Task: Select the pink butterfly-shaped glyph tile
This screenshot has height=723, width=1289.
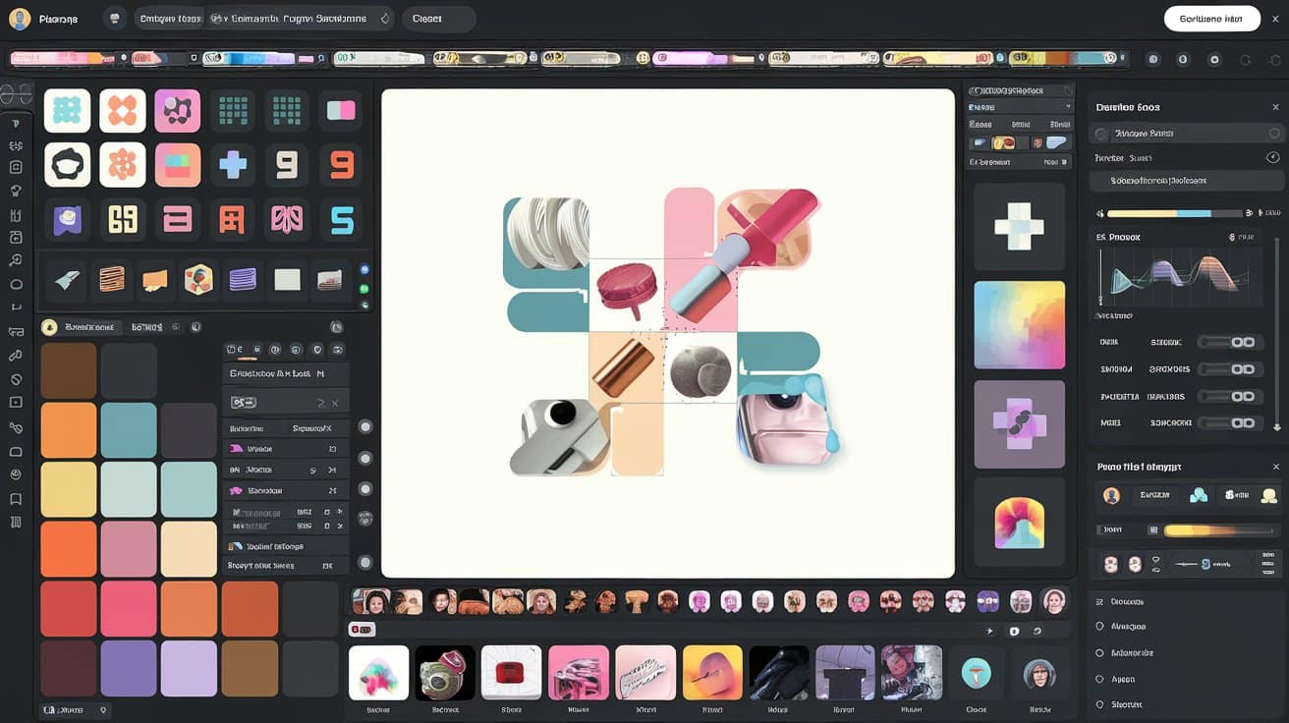Action: point(286,219)
